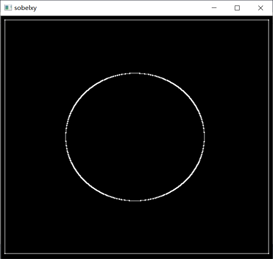
Task: Click the sobelxy title text
Action: tap(25, 8)
